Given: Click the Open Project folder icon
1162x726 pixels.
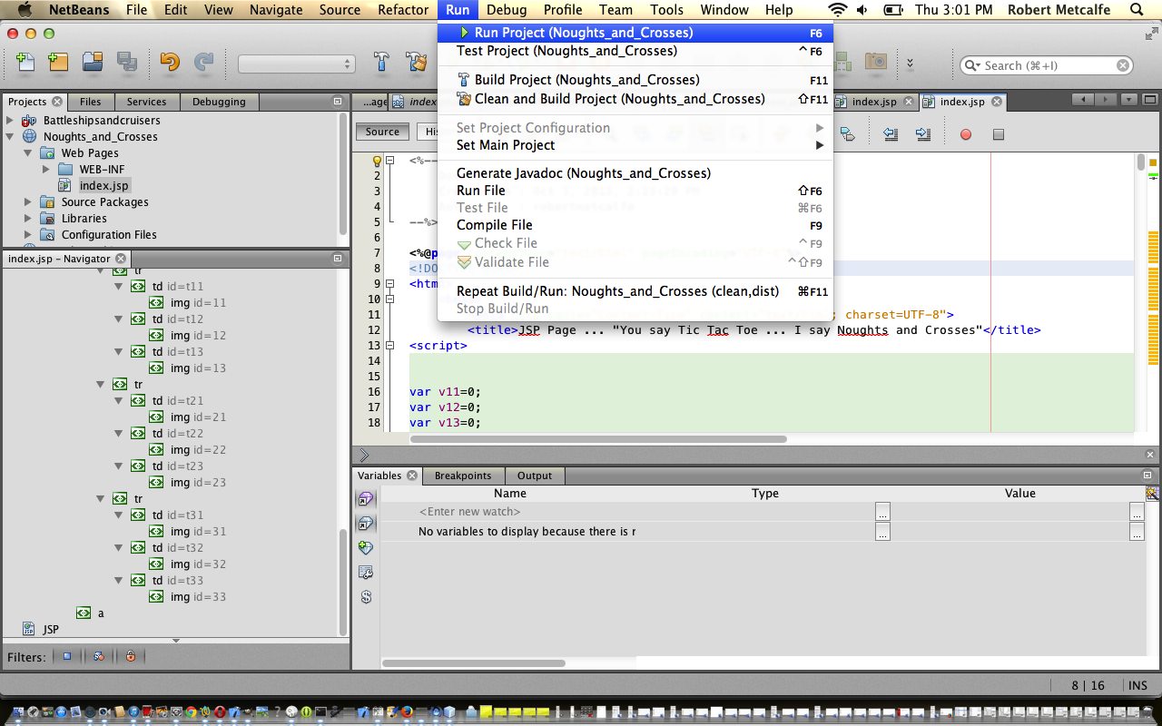Looking at the screenshot, I should (x=92, y=62).
